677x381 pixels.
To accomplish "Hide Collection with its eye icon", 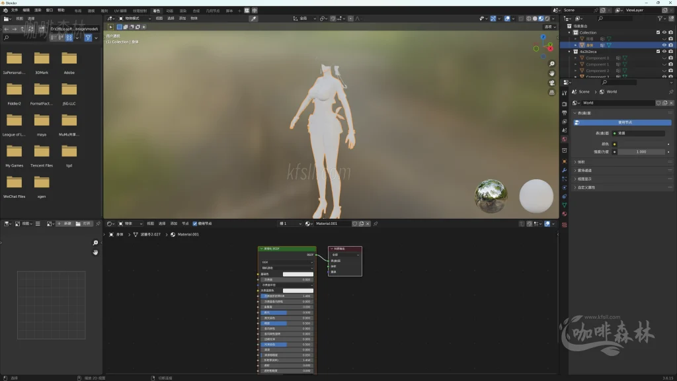I will click(x=664, y=32).
